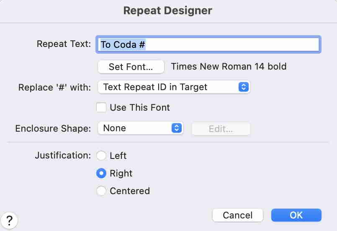Click the Enclosure Shape: label
337x231 pixels.
[x=53, y=128]
